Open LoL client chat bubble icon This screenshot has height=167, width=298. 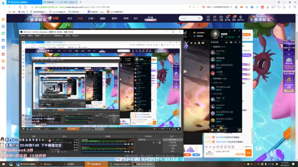coord(212,130)
